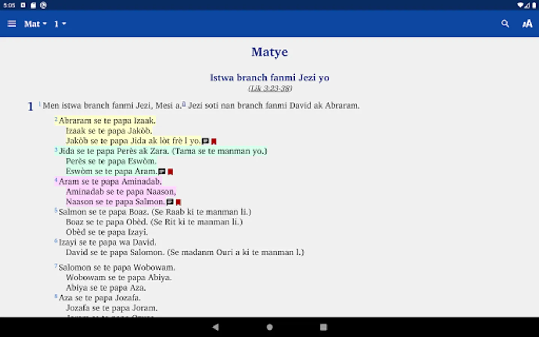Tap the Matye book title
This screenshot has width=539, height=337.
tap(269, 52)
